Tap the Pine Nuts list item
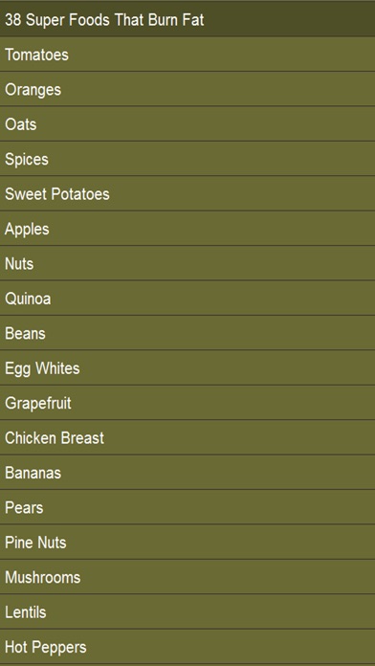 point(187,542)
